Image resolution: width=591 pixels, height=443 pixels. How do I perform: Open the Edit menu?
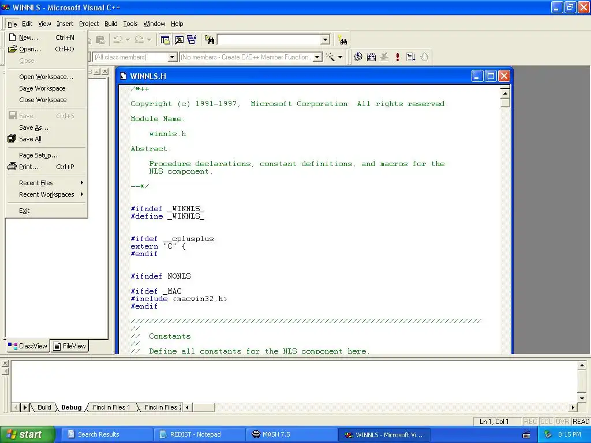[x=27, y=24]
